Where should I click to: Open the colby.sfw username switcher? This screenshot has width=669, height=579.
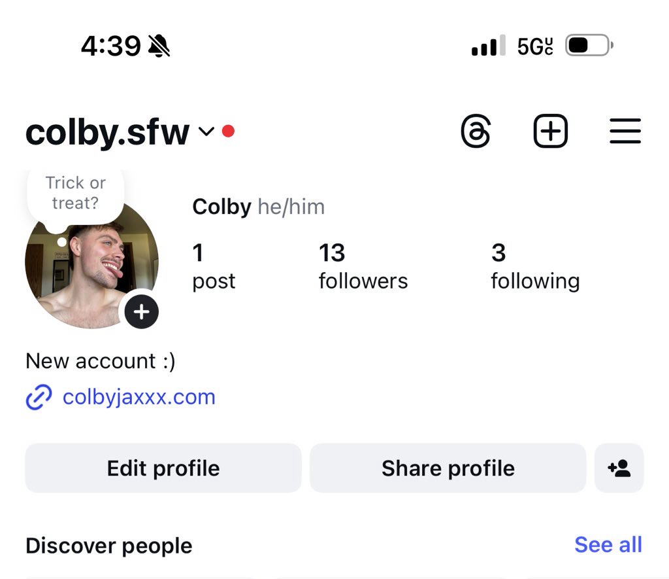point(107,132)
